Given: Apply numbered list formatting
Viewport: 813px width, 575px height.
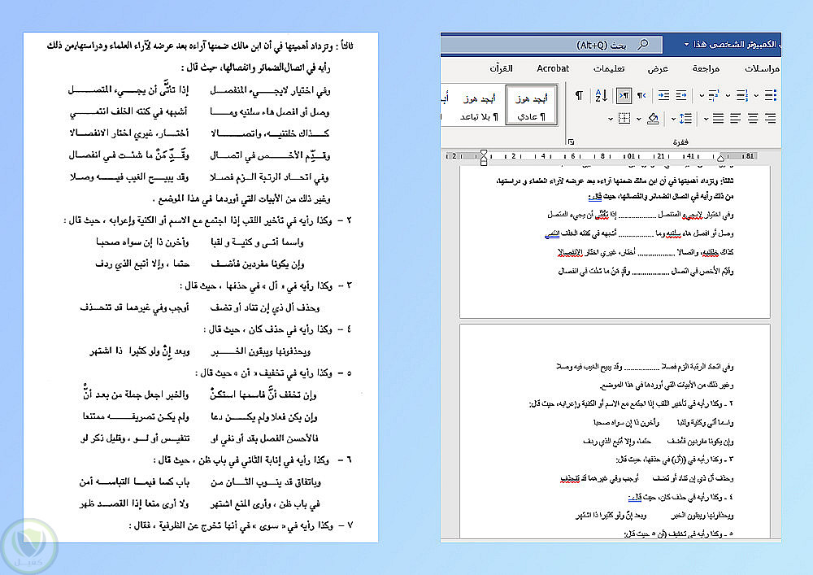Looking at the screenshot, I should [x=742, y=95].
